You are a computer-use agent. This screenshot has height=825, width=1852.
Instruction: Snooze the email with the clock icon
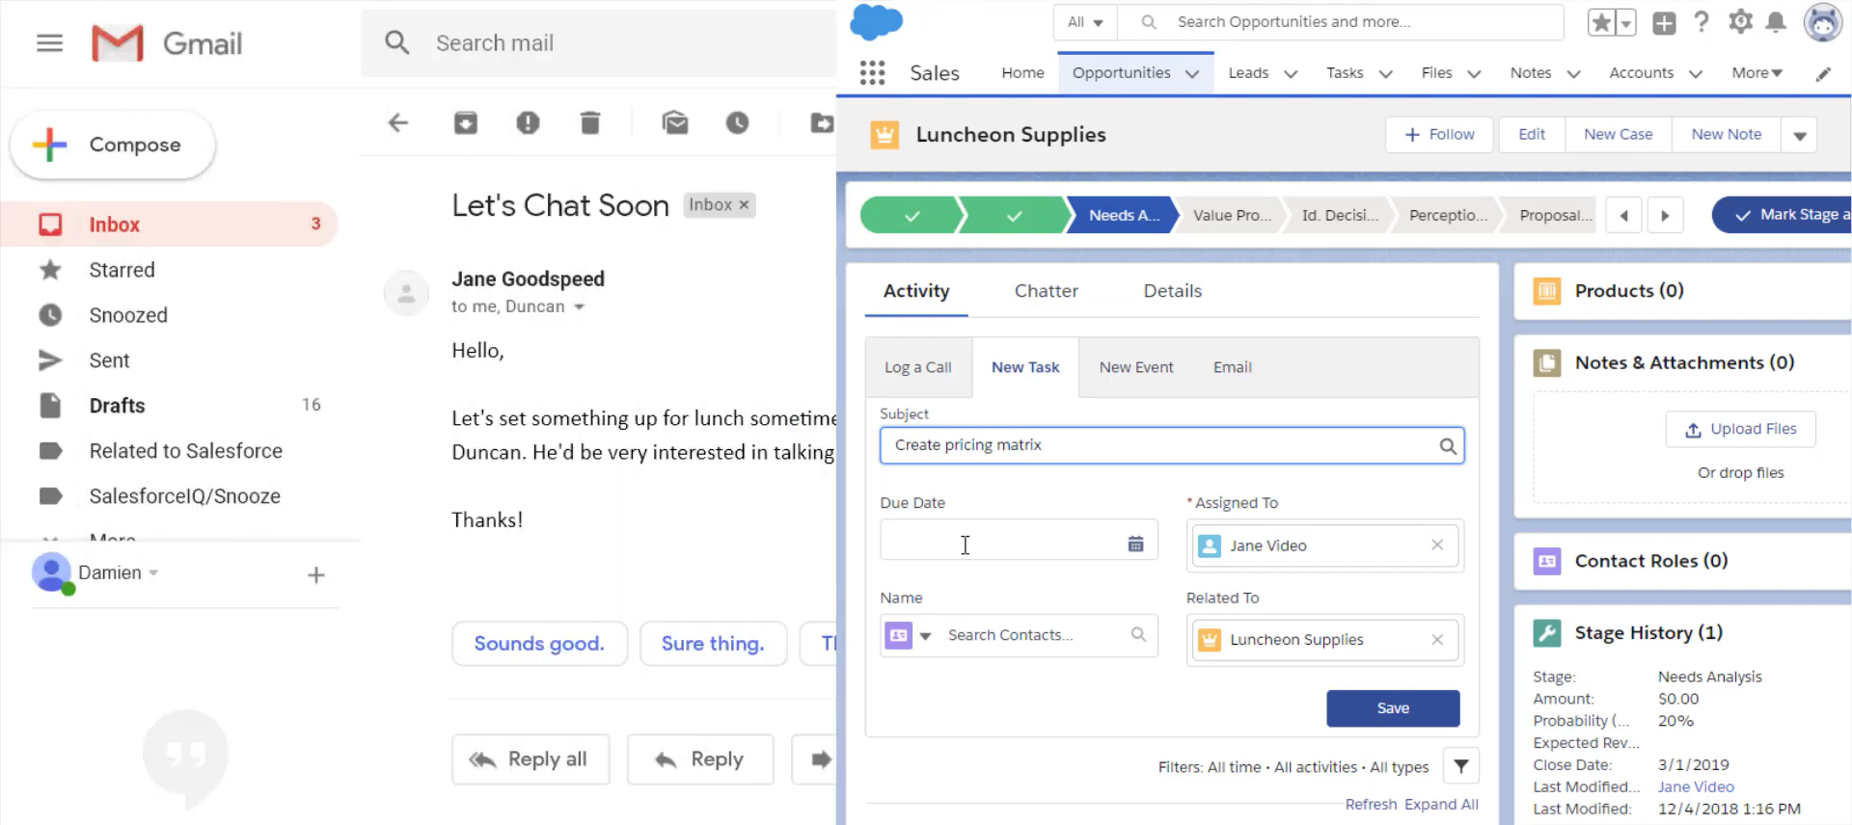(x=737, y=122)
